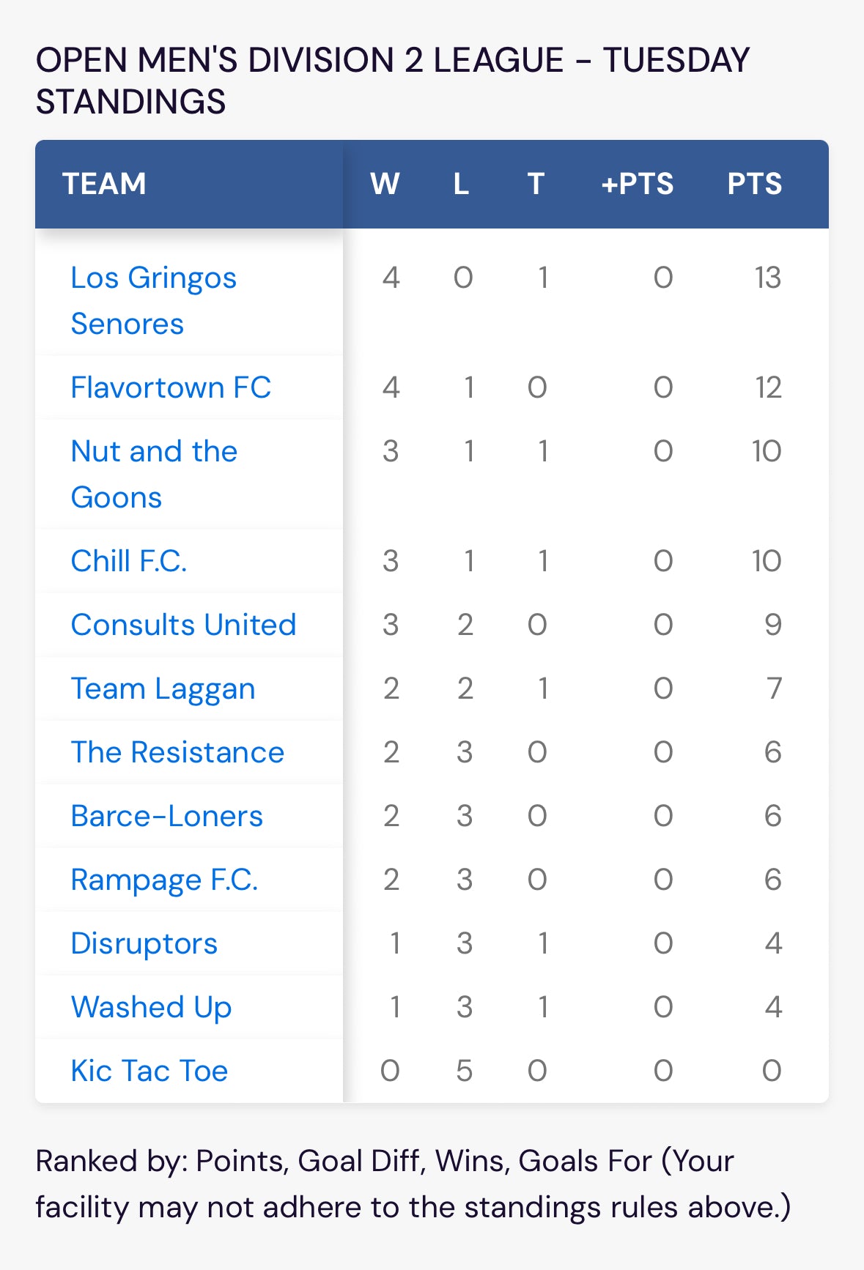Select the Nut and the Goons link
The image size is (864, 1270).
coord(154,474)
